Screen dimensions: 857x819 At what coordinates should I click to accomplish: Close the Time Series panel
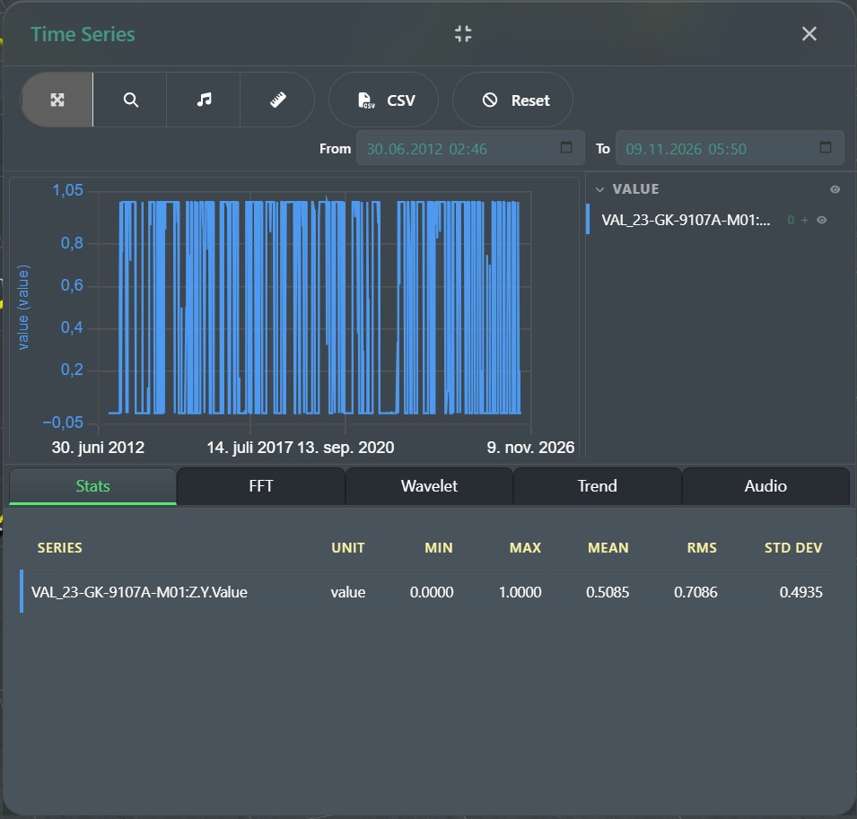tap(809, 34)
